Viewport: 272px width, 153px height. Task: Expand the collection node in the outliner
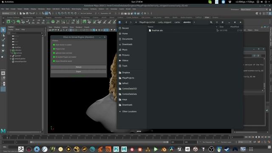pyautogui.click(x=11, y=50)
